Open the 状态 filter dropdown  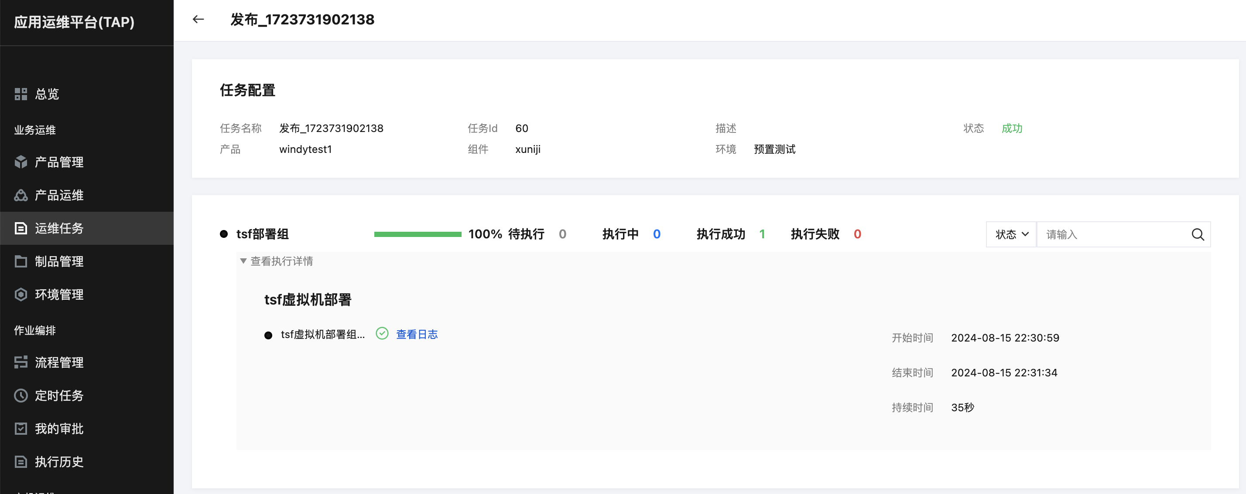(1011, 235)
